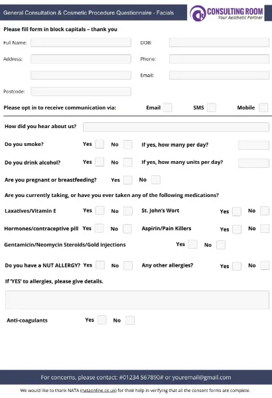Focus the Postcode field
272x398 pixels.
tap(81, 92)
